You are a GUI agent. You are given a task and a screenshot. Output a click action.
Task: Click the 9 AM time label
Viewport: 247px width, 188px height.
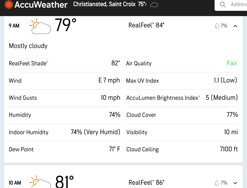pos(14,26)
